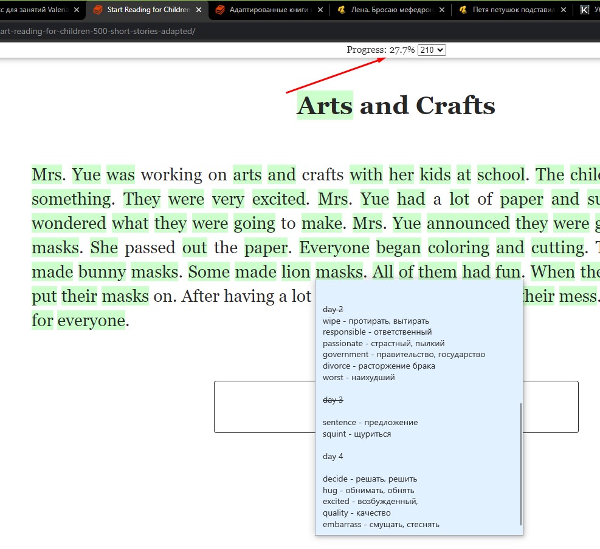Close the Лена. Бросаю мефедрон tab

tap(441, 10)
